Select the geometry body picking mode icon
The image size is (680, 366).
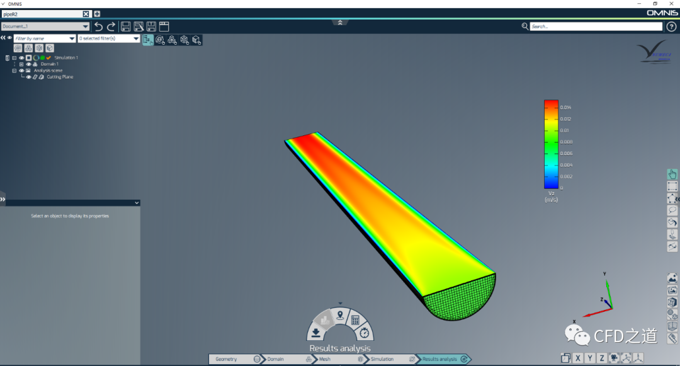coord(196,40)
